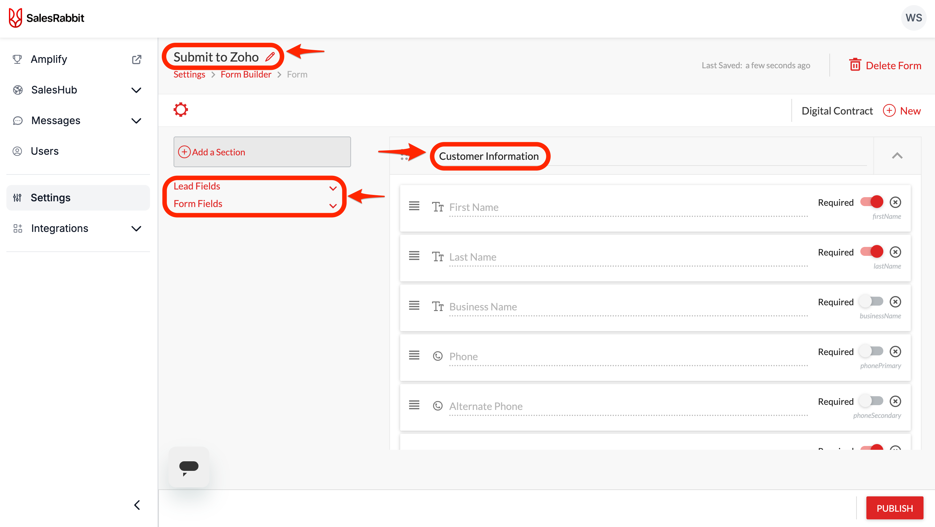Expand the SalesHub menu chevron
Screen dimensions: 935x527
(136, 90)
